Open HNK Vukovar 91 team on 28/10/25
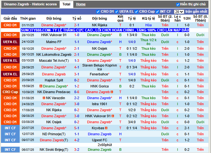Viewport: 211px width, 153px height. (54, 35)
